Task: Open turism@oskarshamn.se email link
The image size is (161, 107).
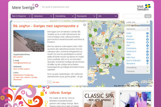Action: click(x=22, y=63)
